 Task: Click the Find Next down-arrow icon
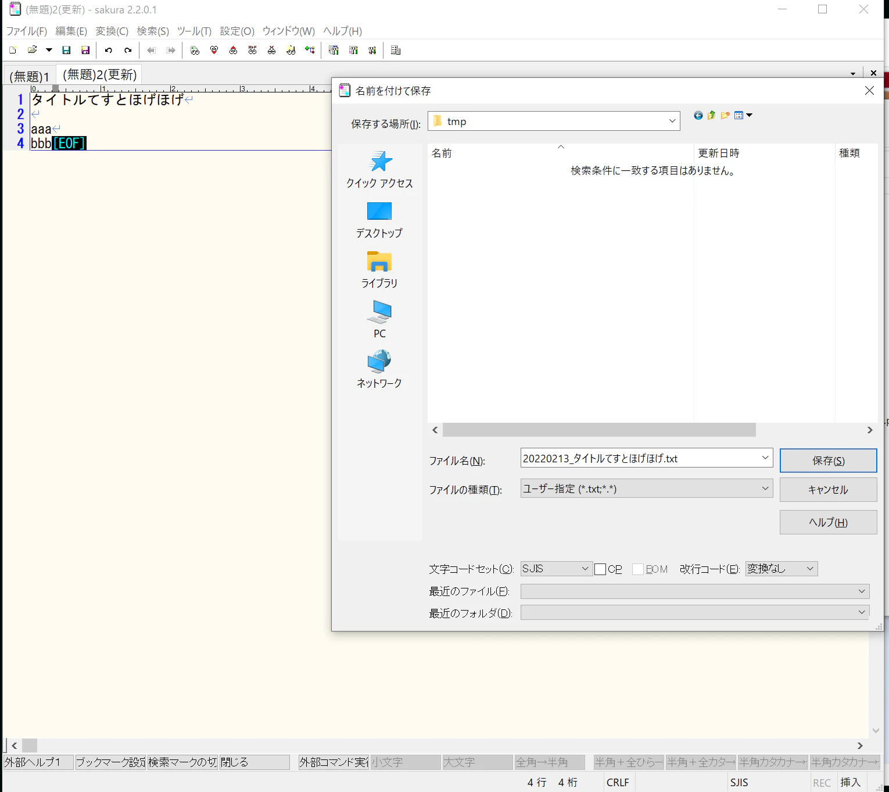214,51
